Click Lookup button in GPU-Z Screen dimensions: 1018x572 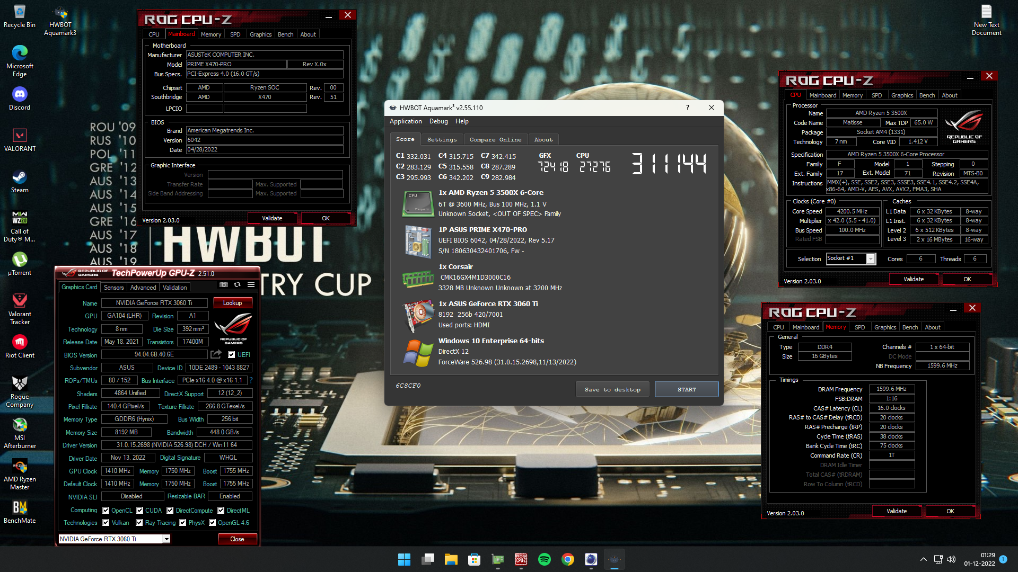tap(232, 303)
